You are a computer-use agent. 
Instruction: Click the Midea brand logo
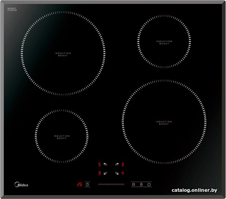(x=21, y=185)
